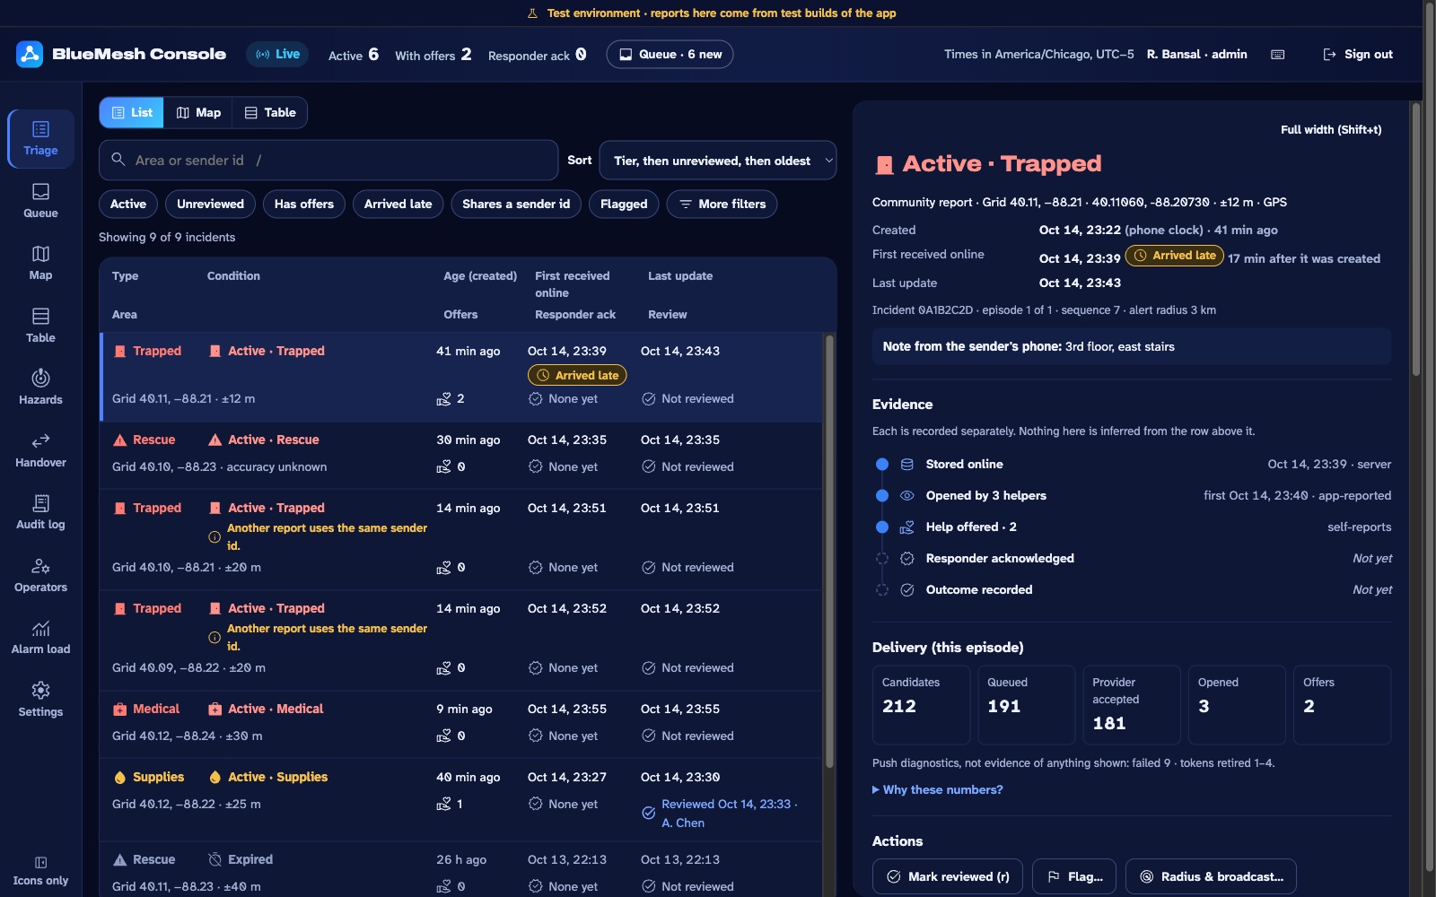Click the incident list scrollbar
1436x897 pixels.
829,552
